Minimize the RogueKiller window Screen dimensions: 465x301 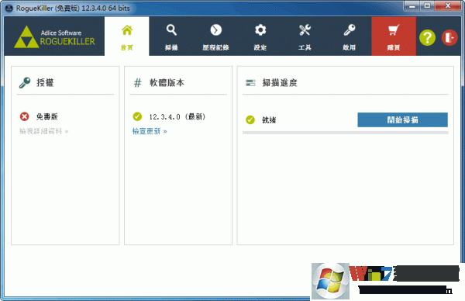tap(412, 6)
